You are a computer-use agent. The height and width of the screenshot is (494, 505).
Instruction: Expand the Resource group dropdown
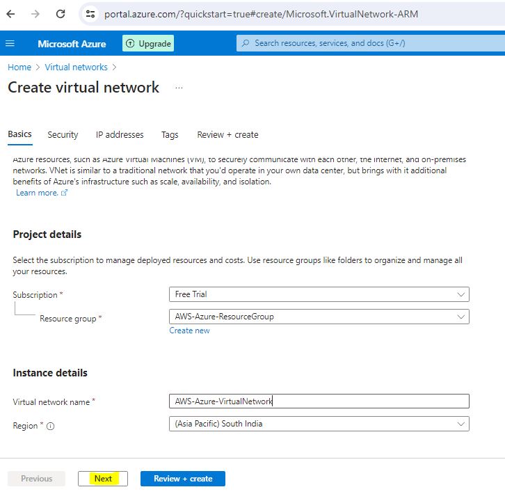319,317
